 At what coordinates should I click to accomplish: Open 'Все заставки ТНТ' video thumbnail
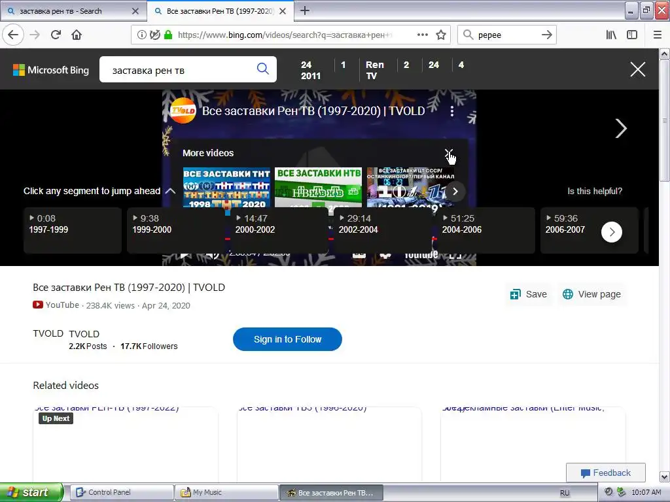226,187
